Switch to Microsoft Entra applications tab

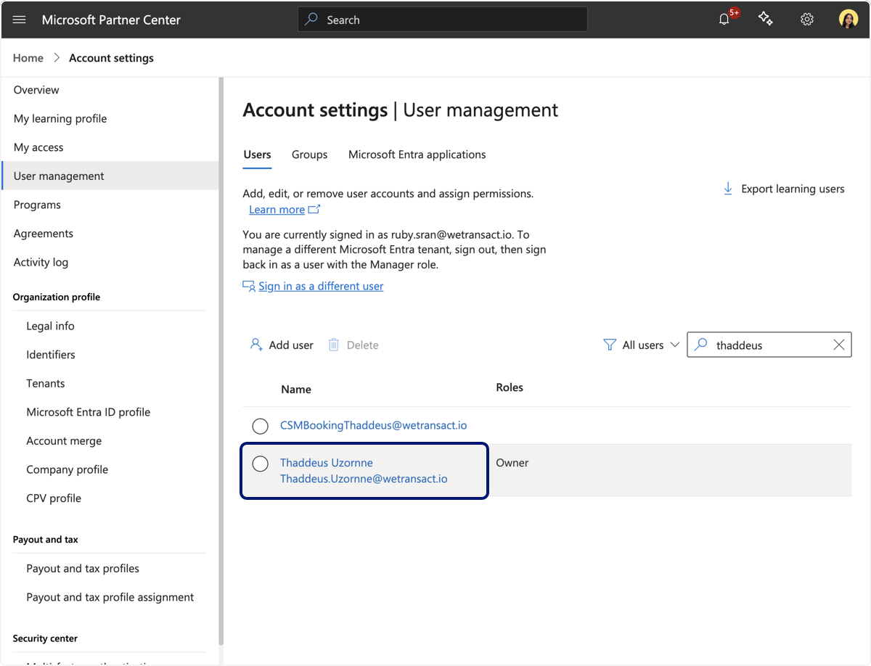click(417, 155)
